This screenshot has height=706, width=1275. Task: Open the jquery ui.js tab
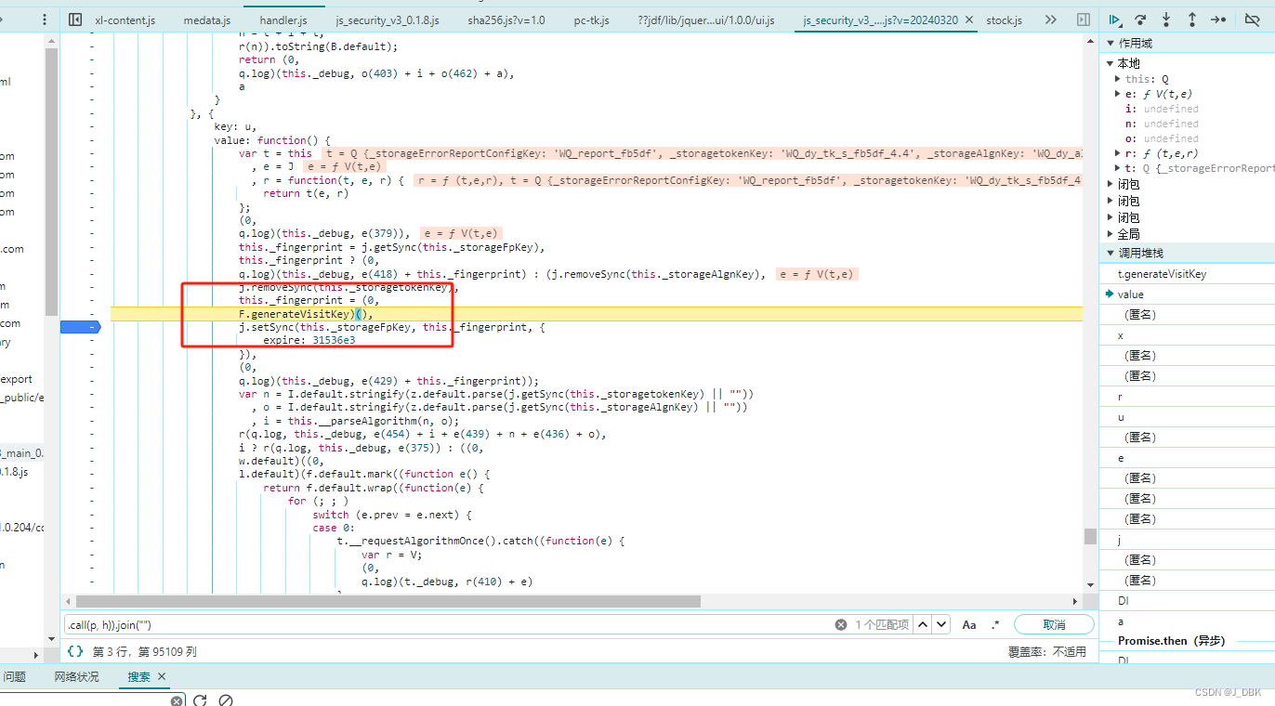click(706, 20)
